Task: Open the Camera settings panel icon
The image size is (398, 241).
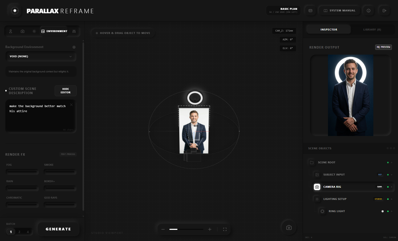Action: pos(22,31)
